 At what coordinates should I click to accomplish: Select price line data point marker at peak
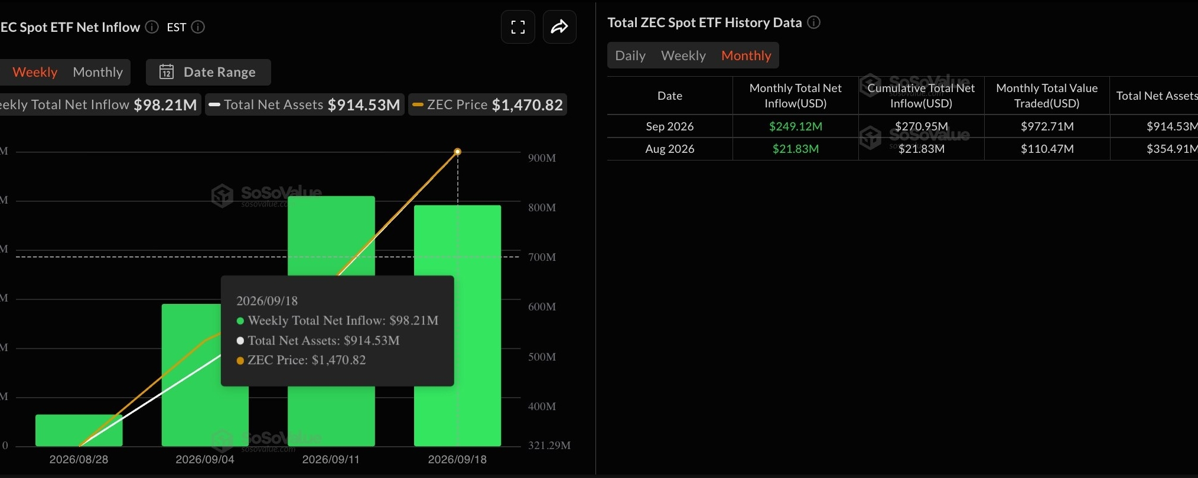tap(458, 152)
